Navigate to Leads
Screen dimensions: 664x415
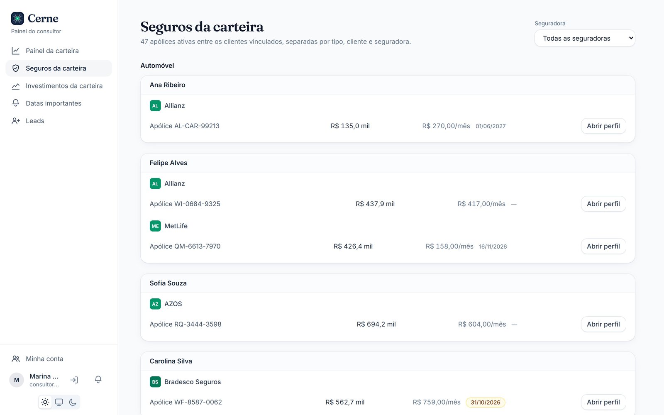coord(59,121)
